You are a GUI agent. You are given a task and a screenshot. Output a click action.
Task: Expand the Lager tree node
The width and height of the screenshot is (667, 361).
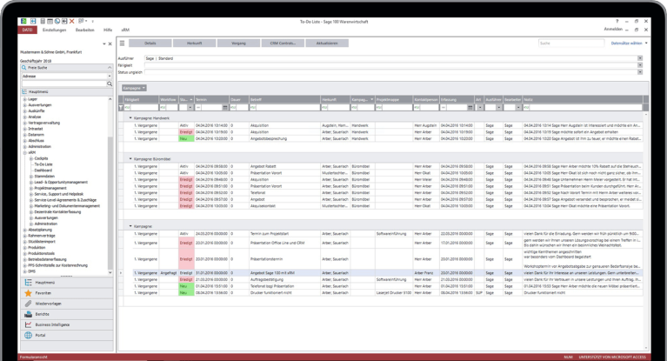[x=24, y=100]
